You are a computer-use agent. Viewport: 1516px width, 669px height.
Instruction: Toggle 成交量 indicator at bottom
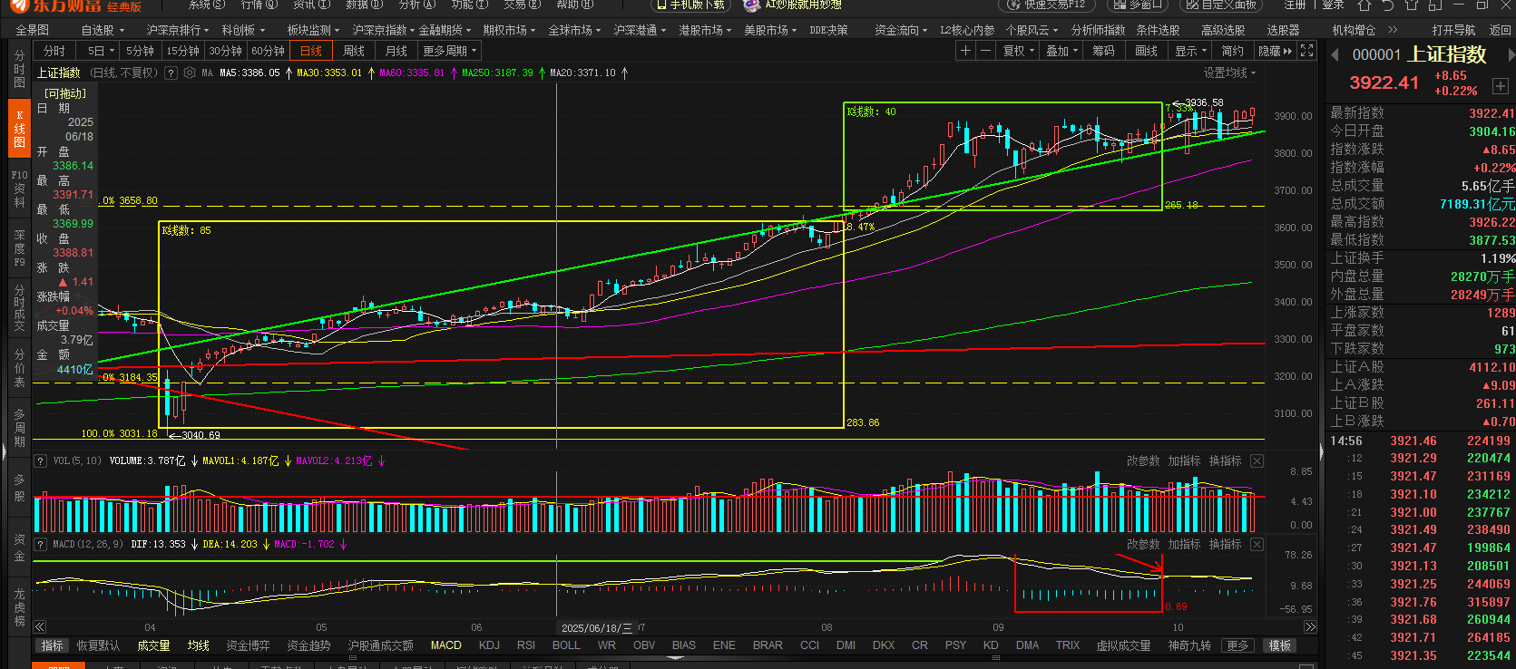(x=153, y=645)
